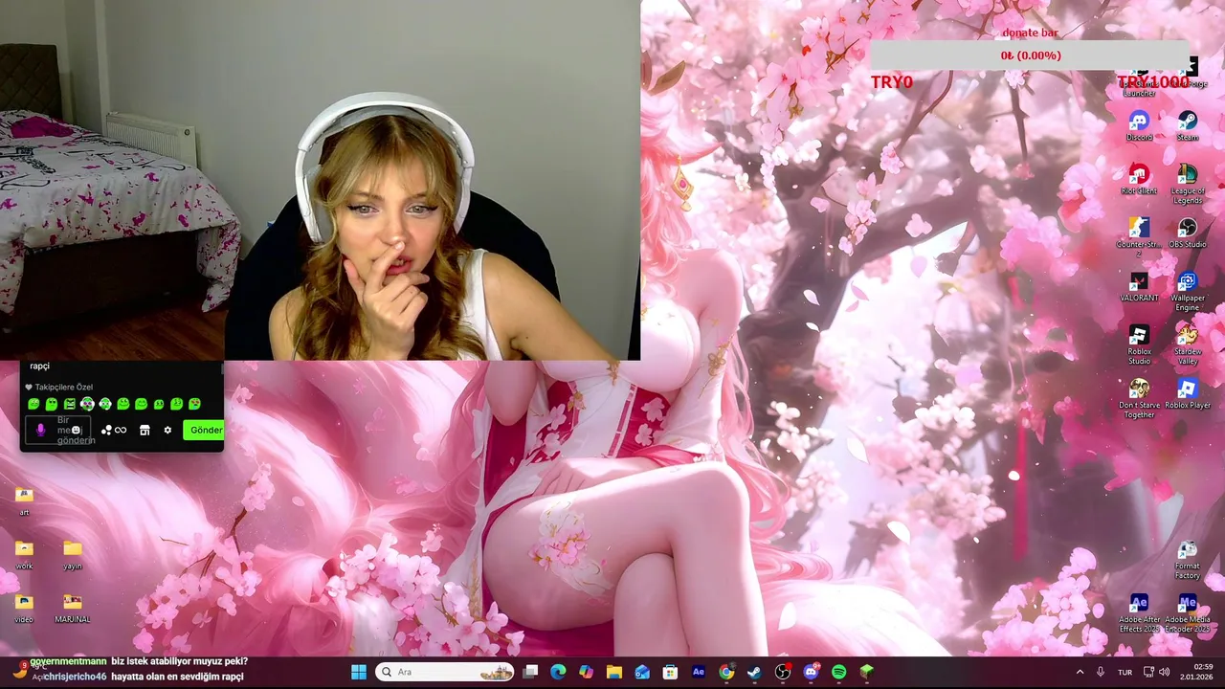
Task: Open the chat shop storefront icon
Action: (x=145, y=430)
